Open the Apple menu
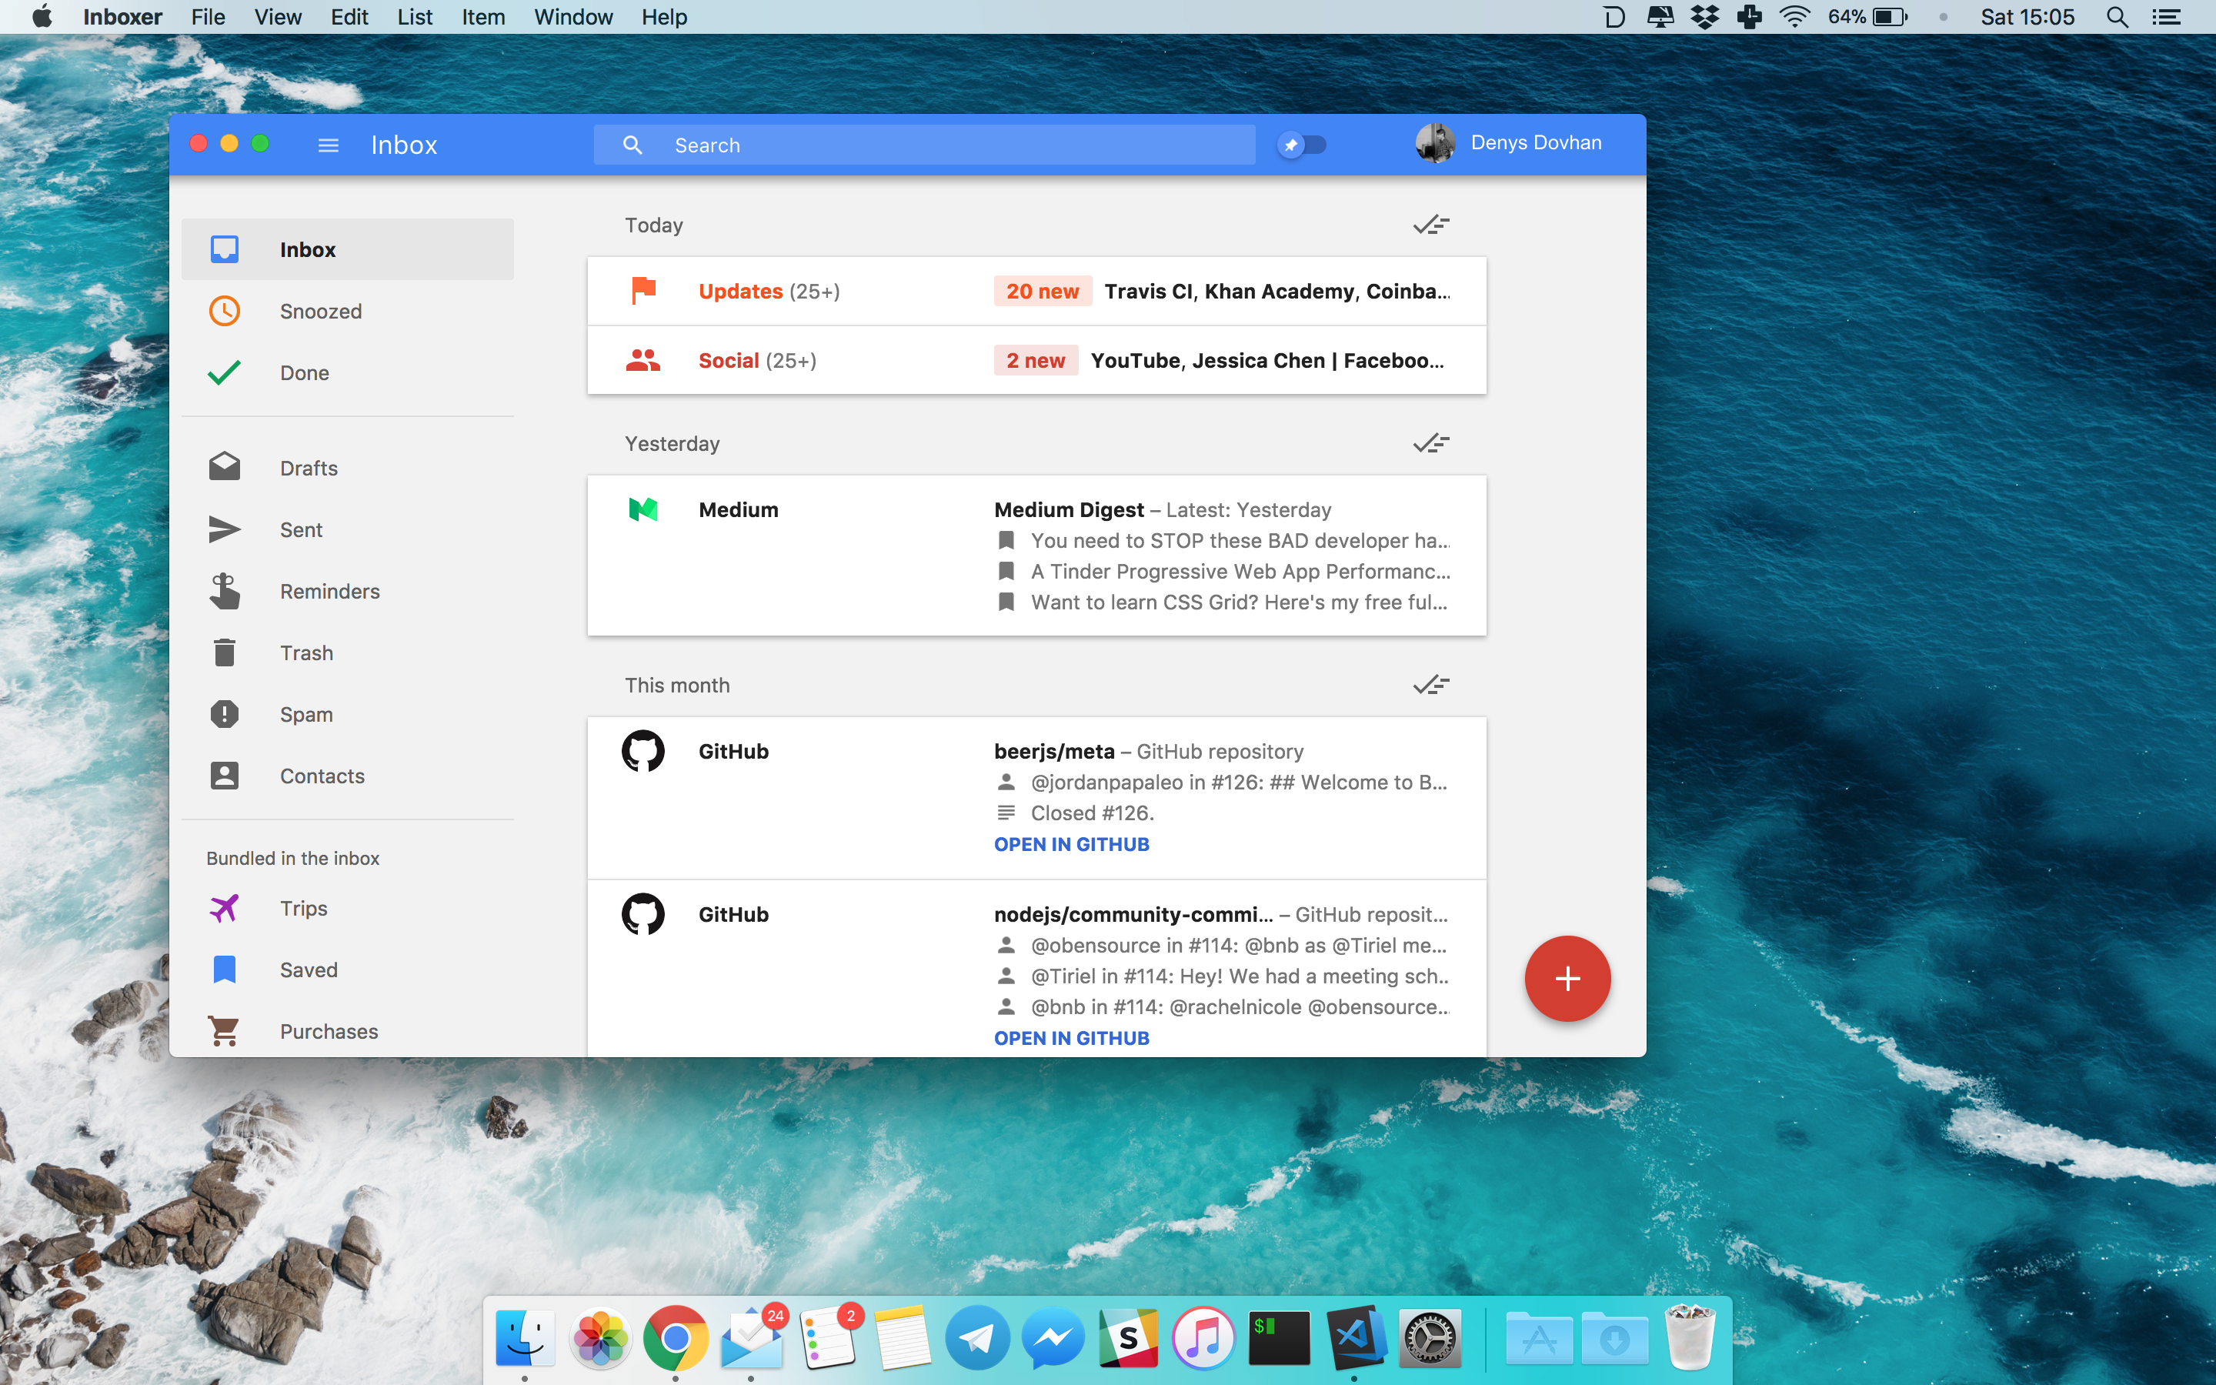 [x=42, y=16]
